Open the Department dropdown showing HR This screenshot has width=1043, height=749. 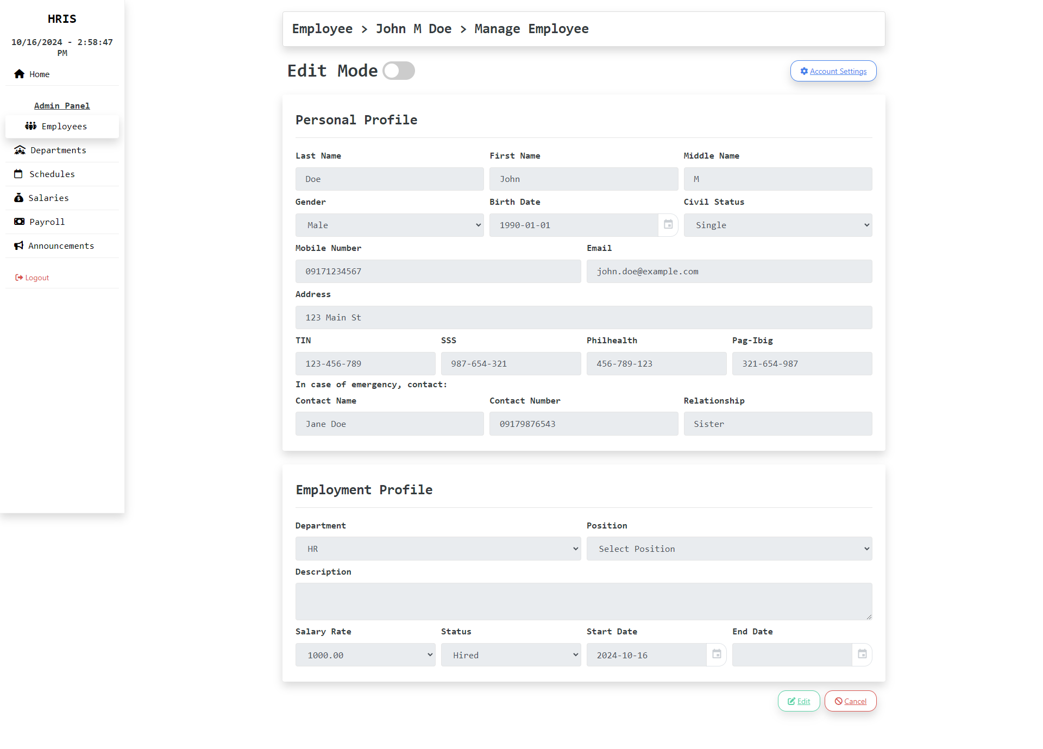[438, 549]
